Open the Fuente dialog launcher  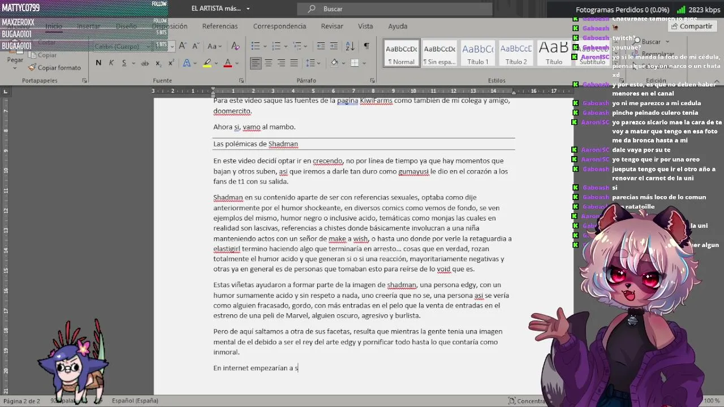(242, 81)
